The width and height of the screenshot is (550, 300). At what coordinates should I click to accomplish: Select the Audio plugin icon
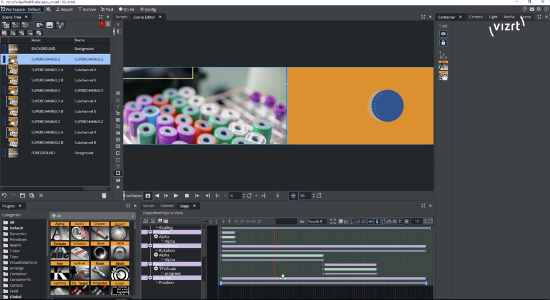(x=79, y=231)
